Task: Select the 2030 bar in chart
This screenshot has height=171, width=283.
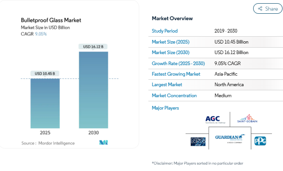Action: coord(94,90)
